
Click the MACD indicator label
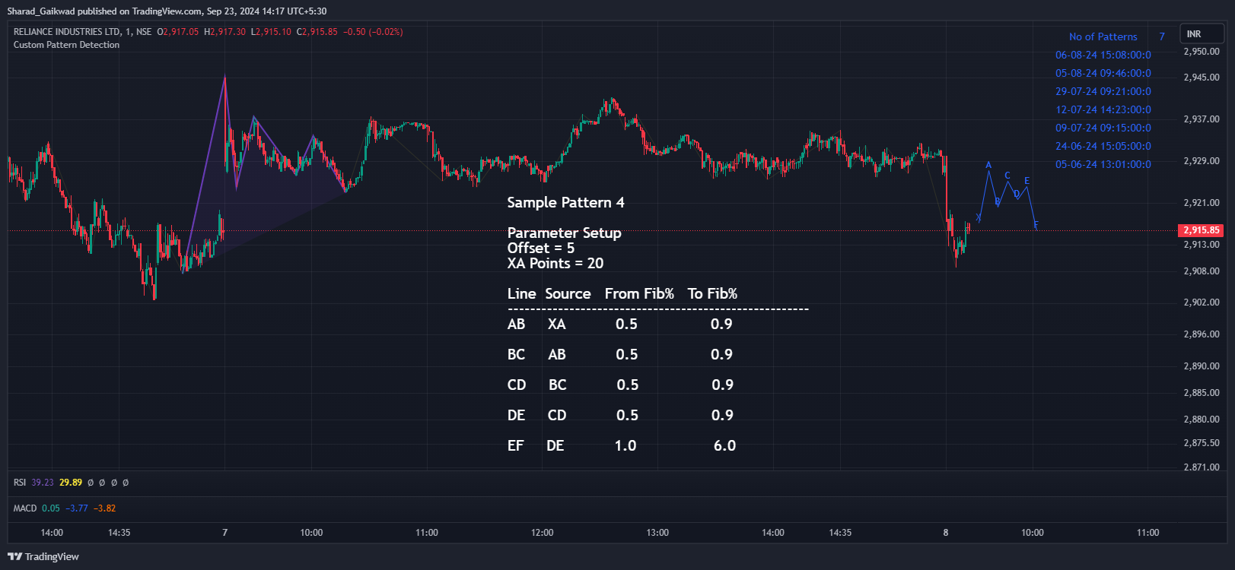click(25, 508)
